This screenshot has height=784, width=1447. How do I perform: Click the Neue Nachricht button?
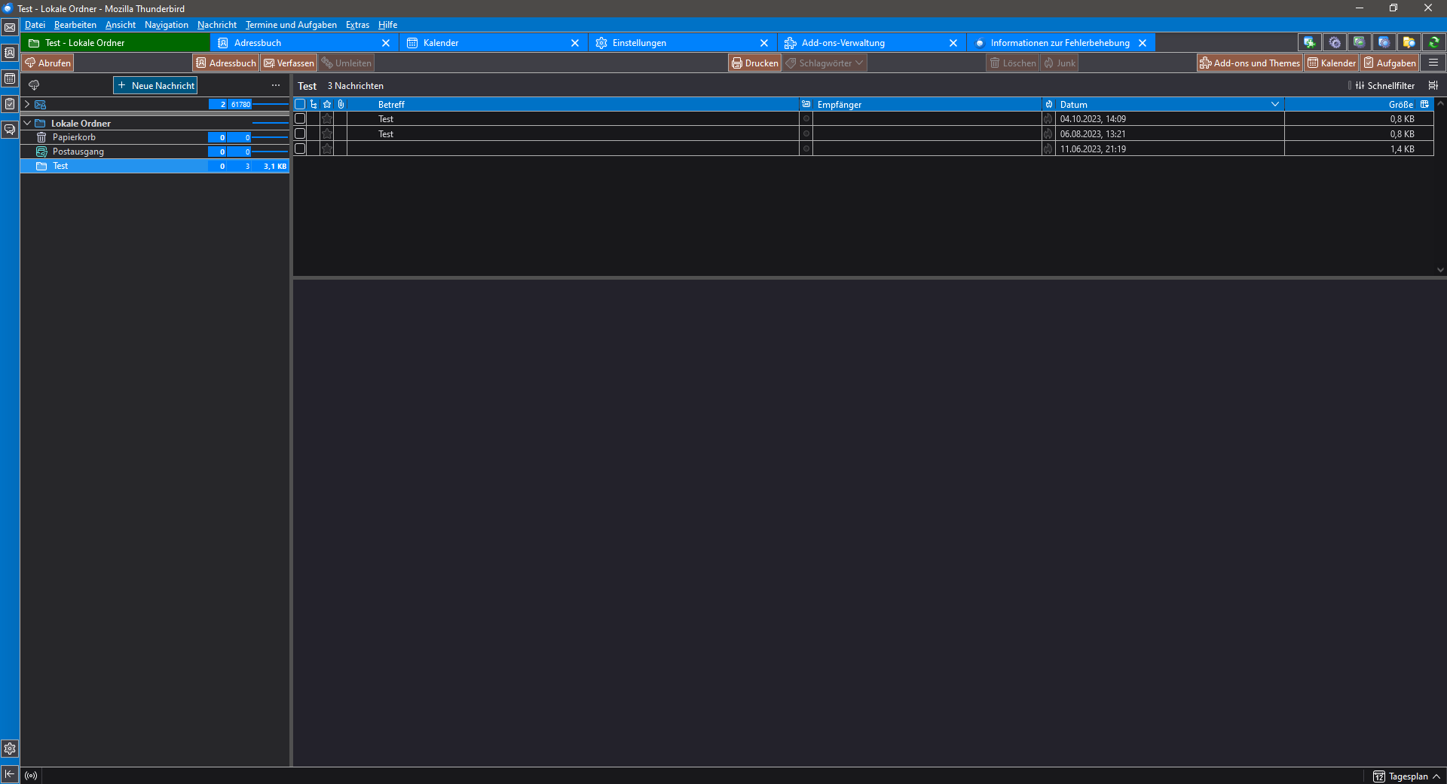[155, 86]
